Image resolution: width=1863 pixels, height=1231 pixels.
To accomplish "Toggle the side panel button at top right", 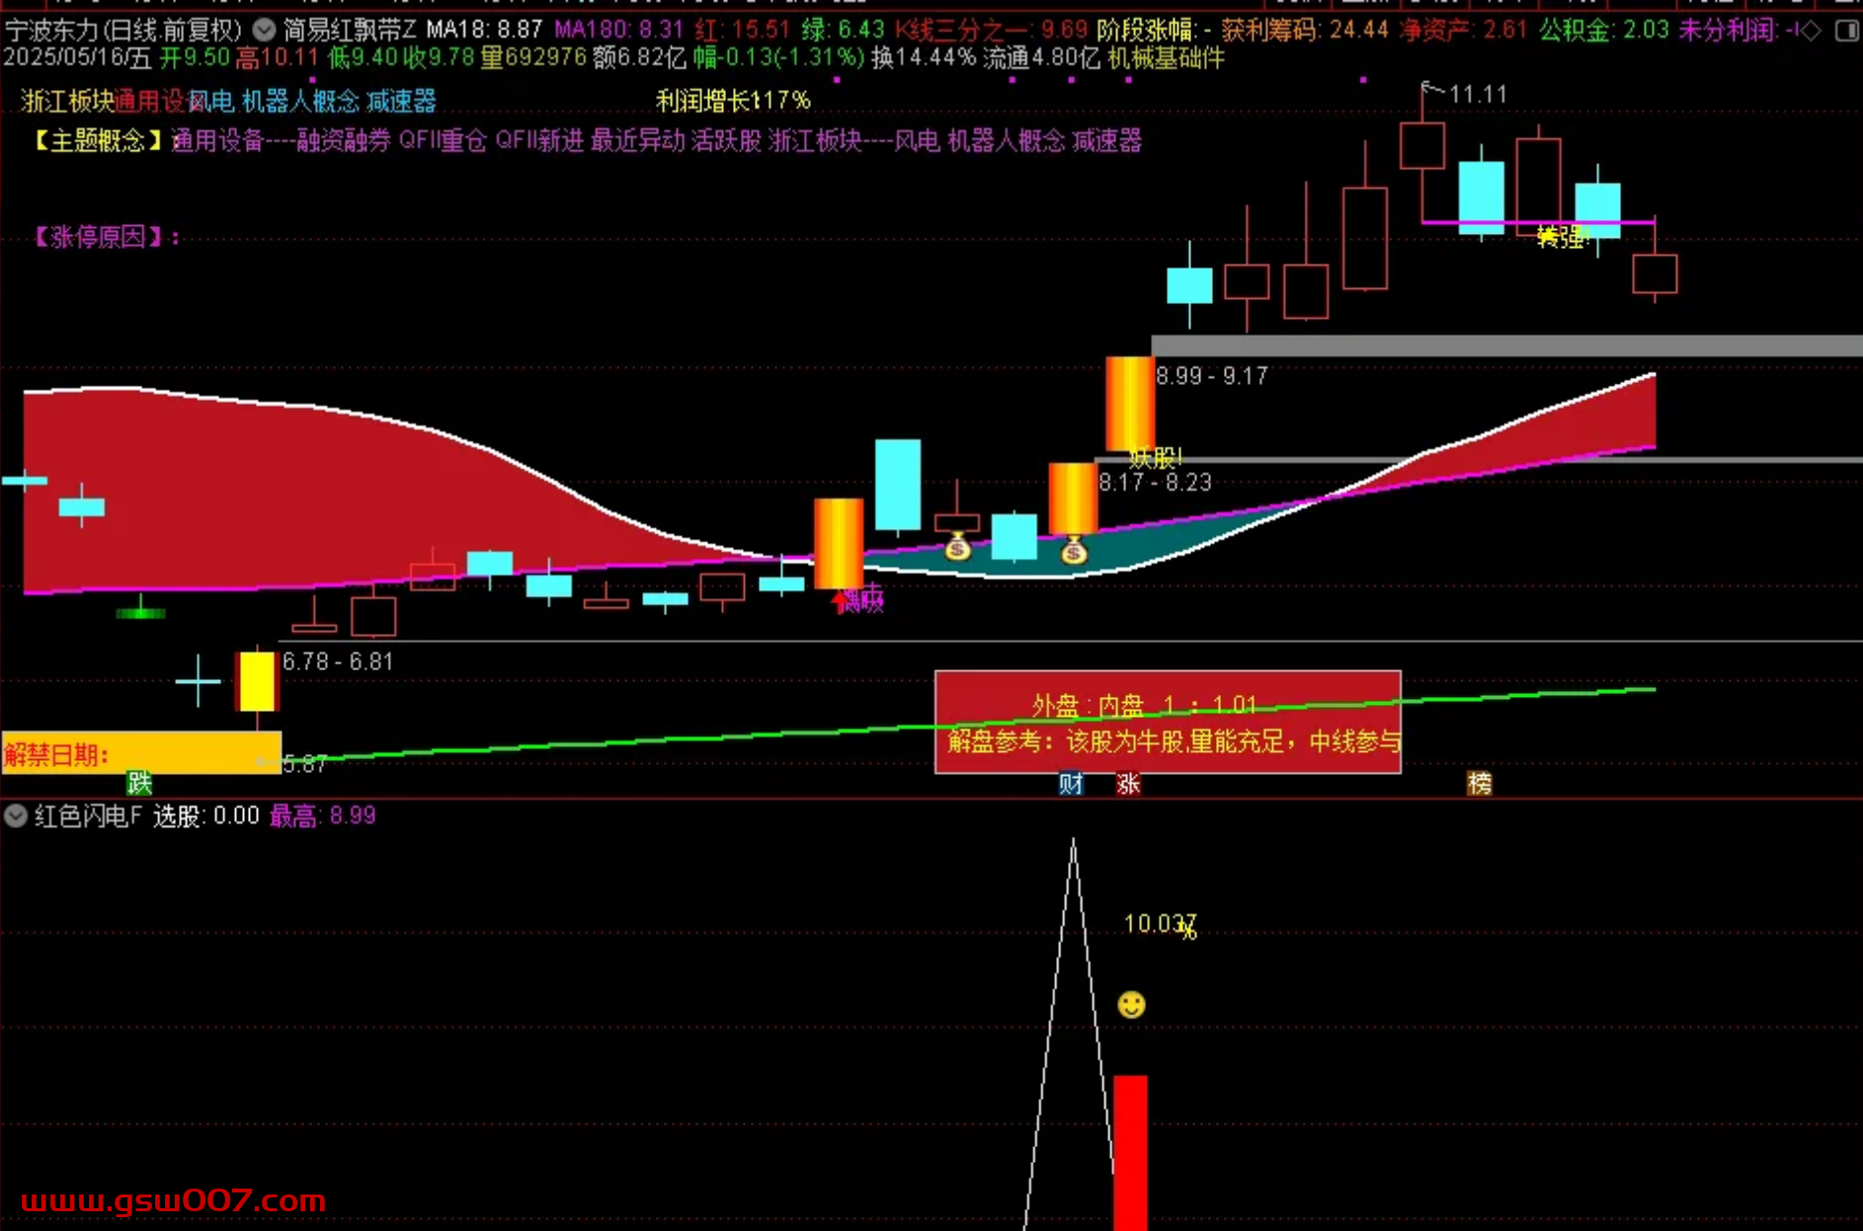I will 1844,31.
